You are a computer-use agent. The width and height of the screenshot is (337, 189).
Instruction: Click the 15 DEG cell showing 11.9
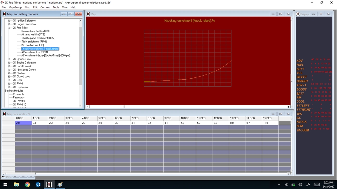[270, 123]
